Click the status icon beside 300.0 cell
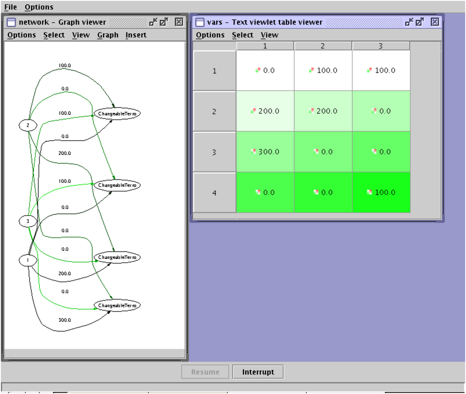The image size is (466, 394). (x=253, y=151)
